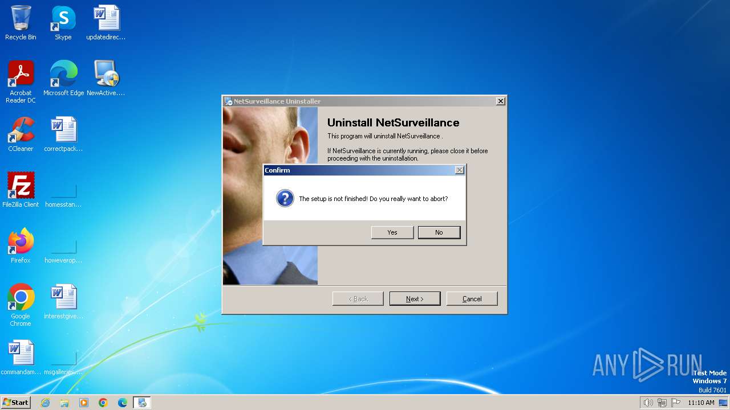730x410 pixels.
Task: Launch CCleaner from the desktop
Action: (21, 134)
